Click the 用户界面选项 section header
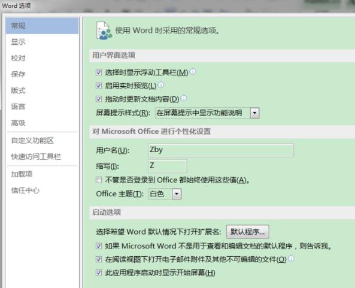The height and width of the screenshot is (288, 355). [114, 55]
